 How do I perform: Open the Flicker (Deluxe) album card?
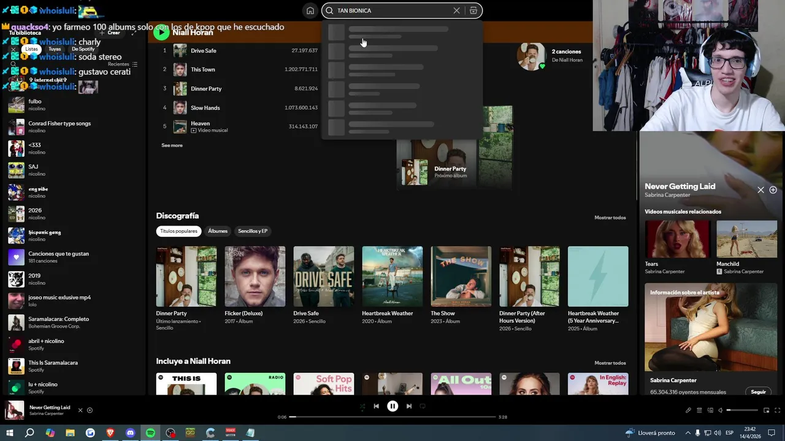[x=255, y=285]
